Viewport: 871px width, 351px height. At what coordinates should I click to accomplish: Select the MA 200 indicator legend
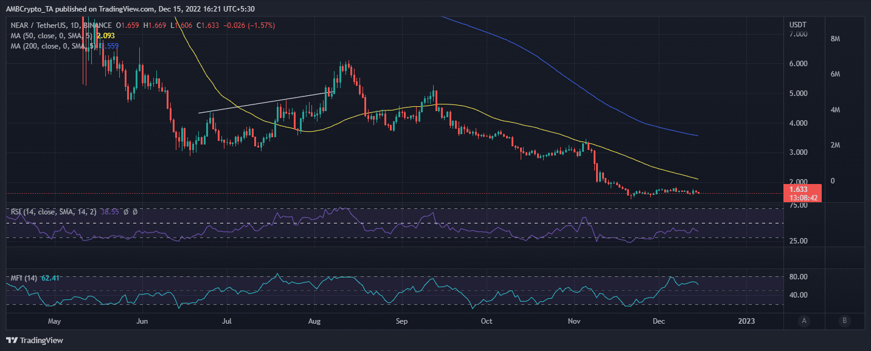pyautogui.click(x=53, y=45)
